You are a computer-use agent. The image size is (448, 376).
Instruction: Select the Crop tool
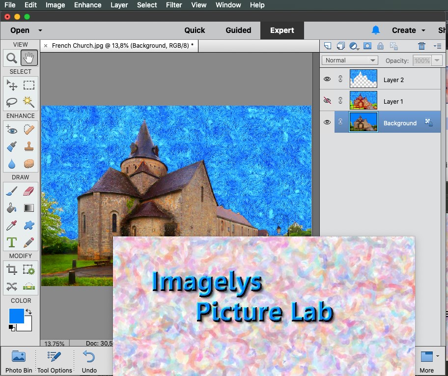pyautogui.click(x=12, y=270)
